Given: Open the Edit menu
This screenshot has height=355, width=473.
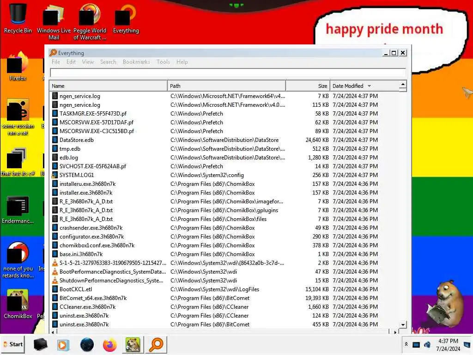Looking at the screenshot, I should tap(71, 62).
